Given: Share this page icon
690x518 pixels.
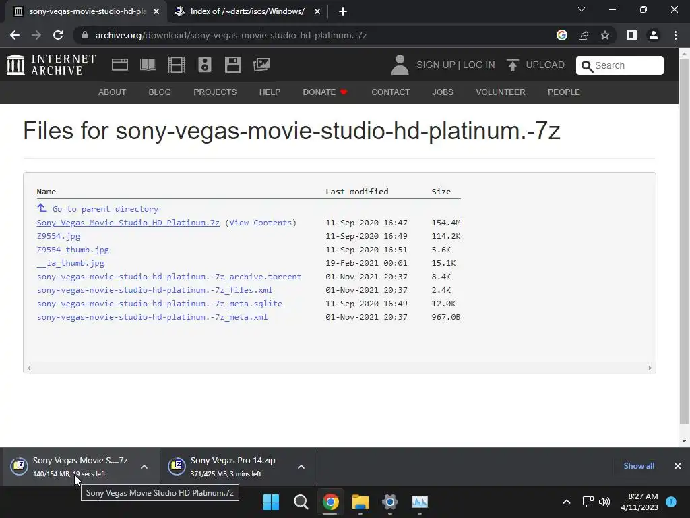Looking at the screenshot, I should pos(584,35).
